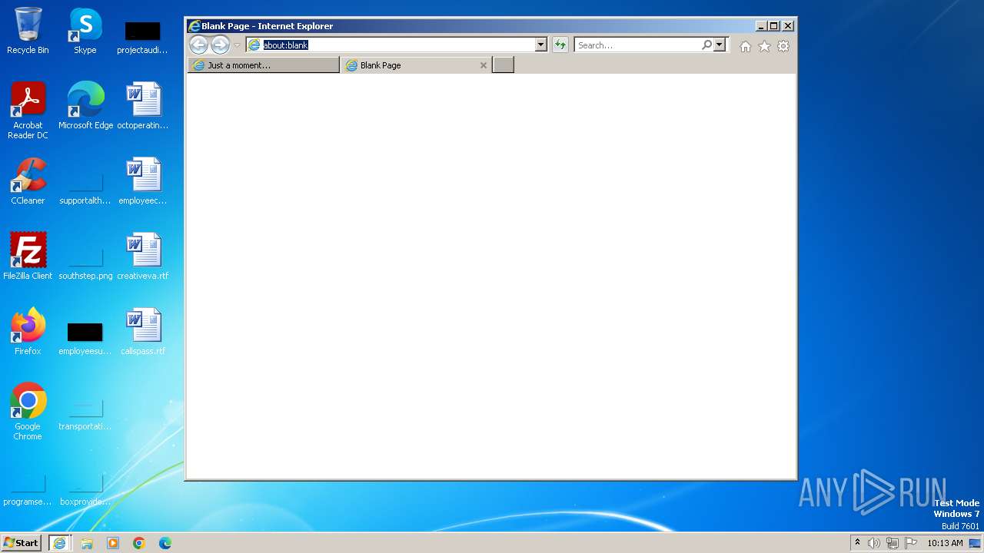Switch to the 'Just a moment...' tab
Viewport: 984px width, 553px height.
click(263, 65)
